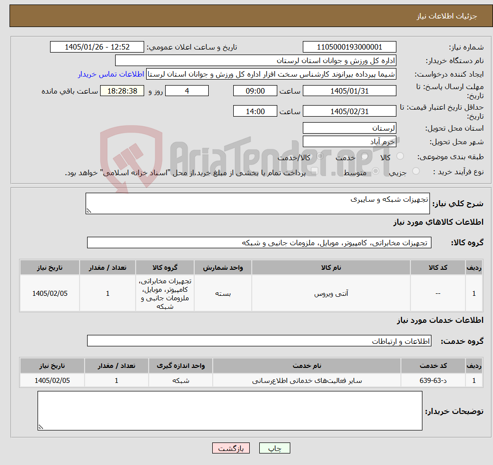Click the واحد اندازه گیری column header

pyautogui.click(x=181, y=366)
